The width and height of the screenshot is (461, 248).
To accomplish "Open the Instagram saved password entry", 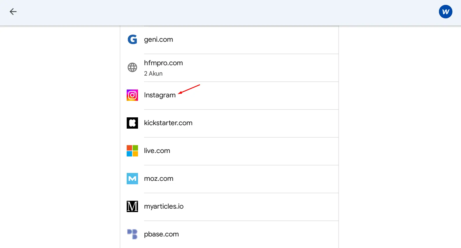I will (x=229, y=96).
